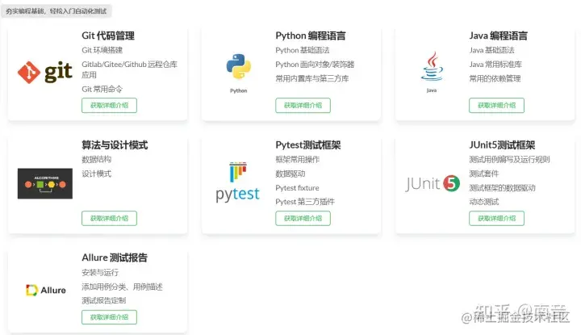Click the text "Python 面向对象/装饰器"
The image size is (581, 335).
pos(315,65)
